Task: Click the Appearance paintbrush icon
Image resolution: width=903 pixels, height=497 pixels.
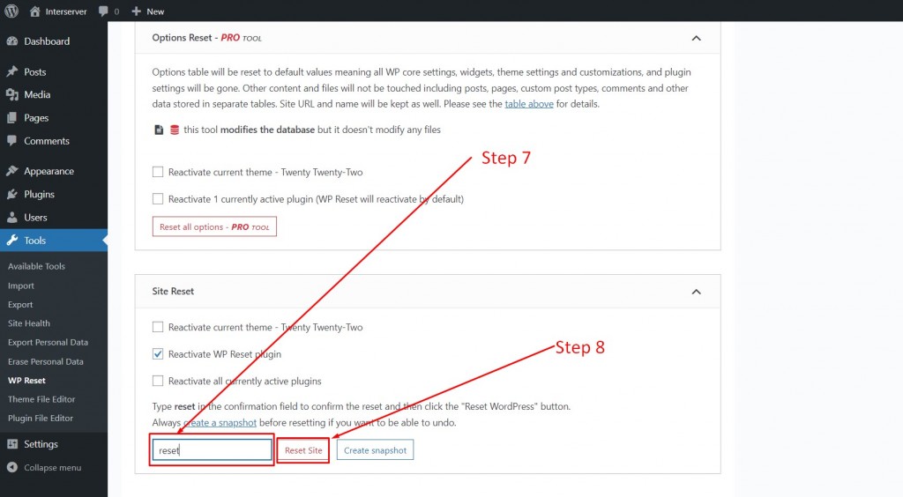Action: 12,171
